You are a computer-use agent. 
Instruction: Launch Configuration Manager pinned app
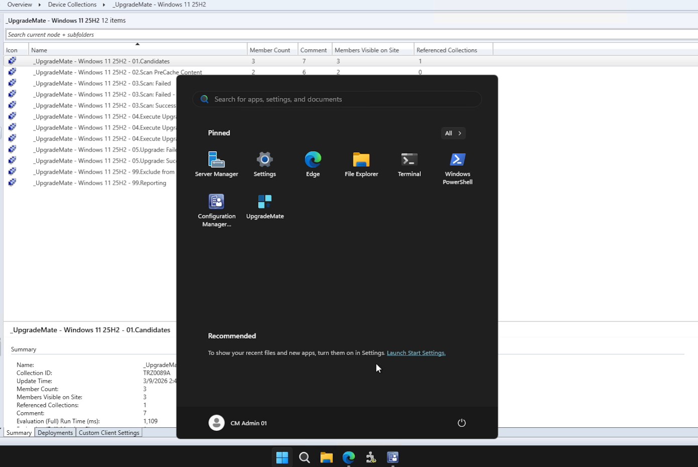point(216,210)
